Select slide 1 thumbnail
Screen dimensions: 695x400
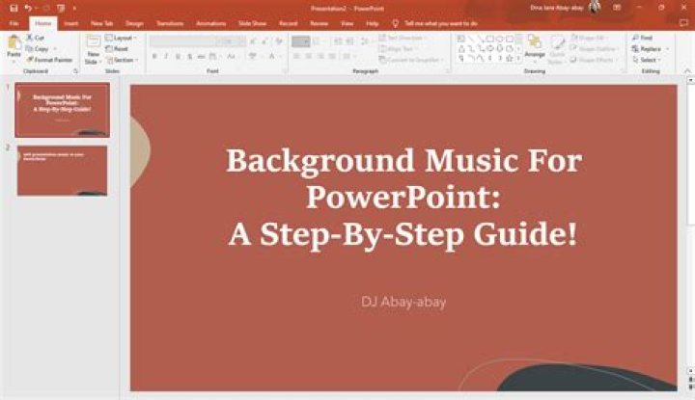pyautogui.click(x=62, y=110)
